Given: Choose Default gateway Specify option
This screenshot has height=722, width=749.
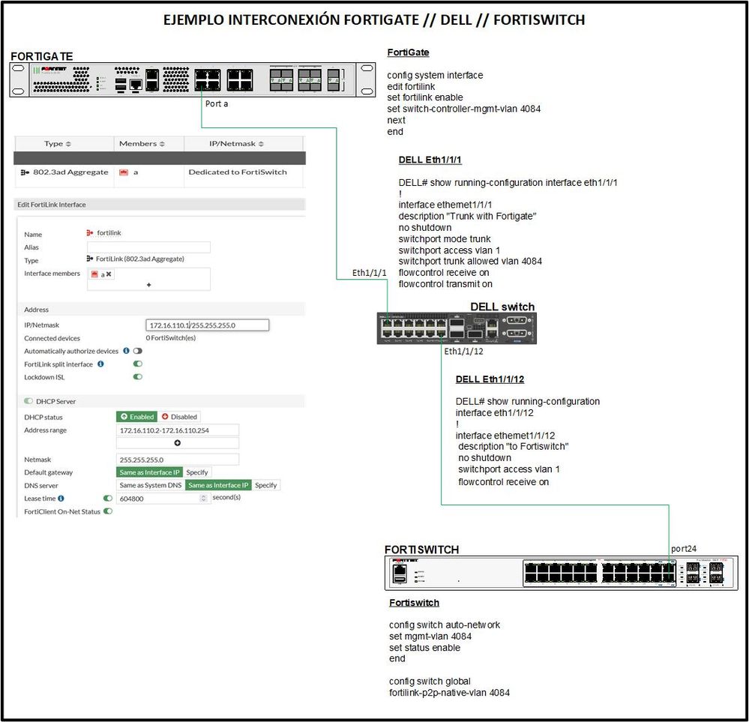Looking at the screenshot, I should click(x=196, y=472).
